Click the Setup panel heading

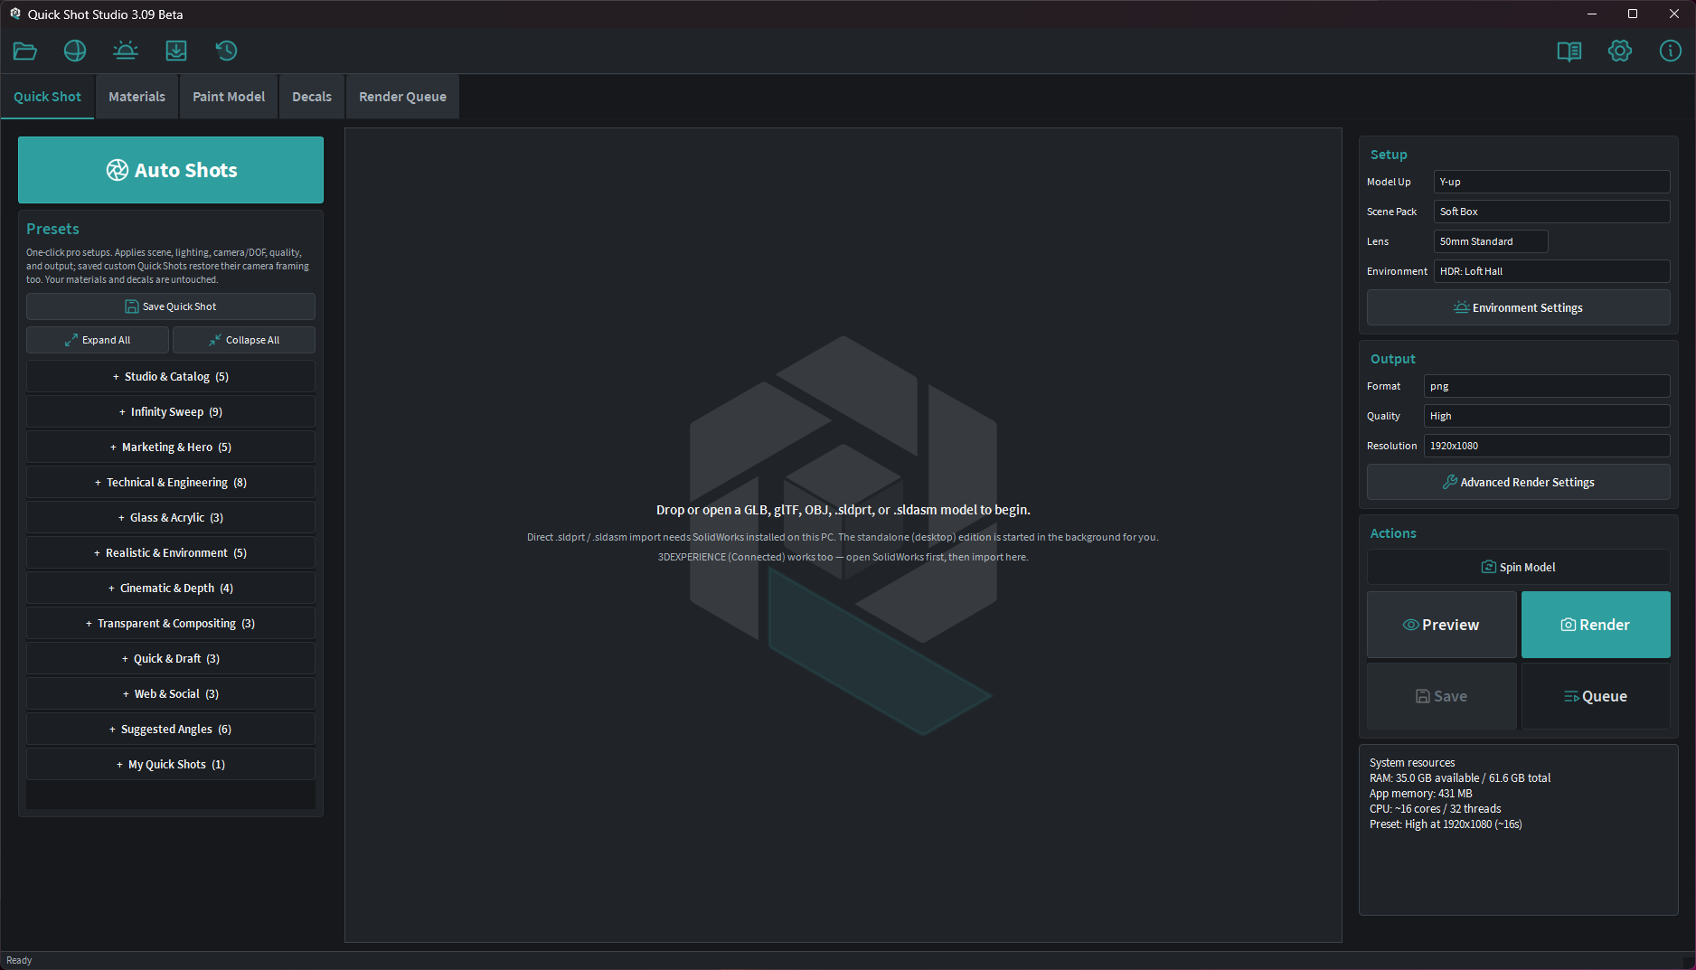(x=1389, y=155)
